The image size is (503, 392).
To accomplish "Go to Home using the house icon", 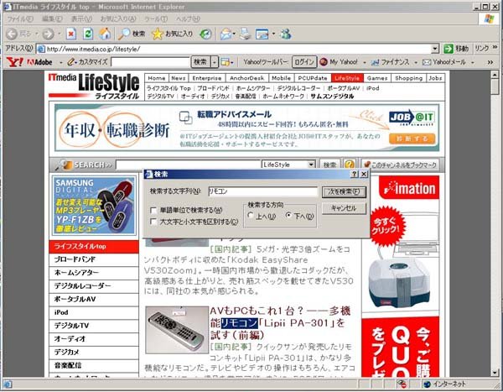I will click(105, 34).
